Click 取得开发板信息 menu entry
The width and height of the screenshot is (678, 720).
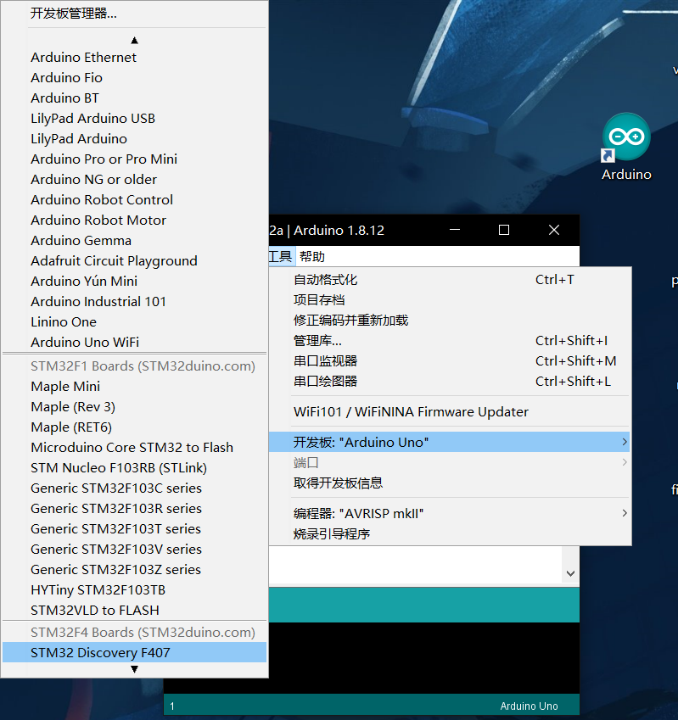pos(449,483)
